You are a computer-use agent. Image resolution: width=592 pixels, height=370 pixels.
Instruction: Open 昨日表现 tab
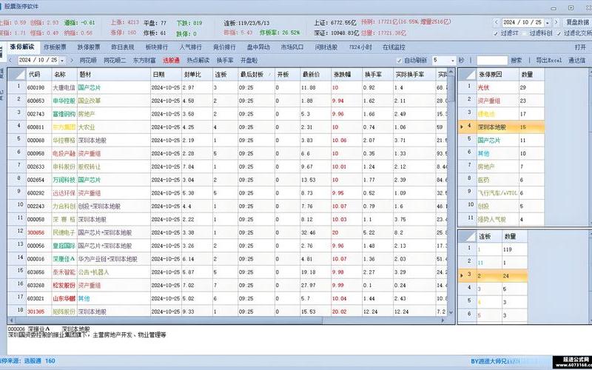pyautogui.click(x=123, y=47)
